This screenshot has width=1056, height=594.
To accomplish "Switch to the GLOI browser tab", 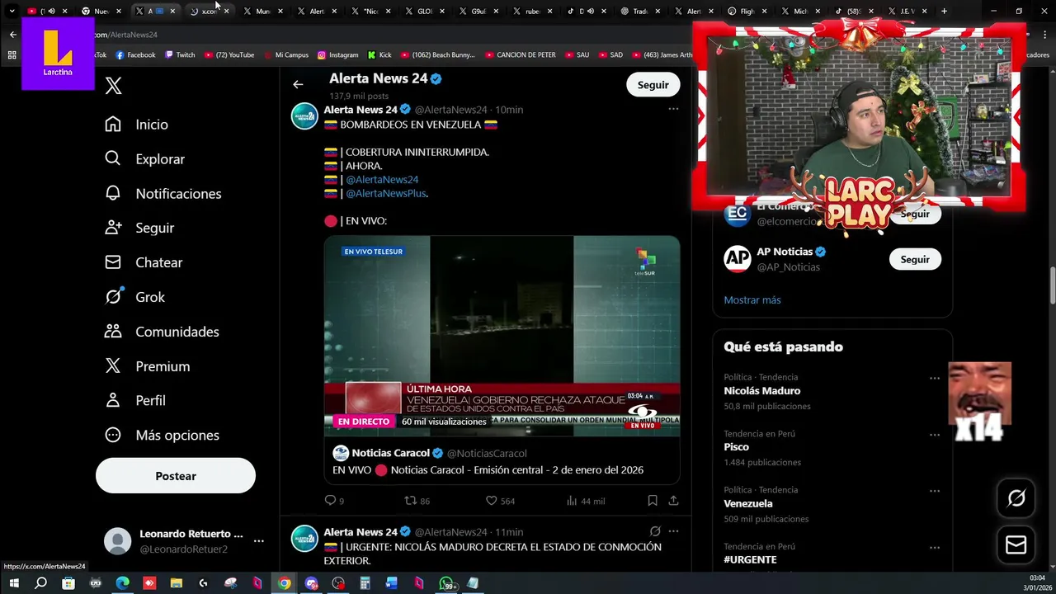I will [425, 12].
